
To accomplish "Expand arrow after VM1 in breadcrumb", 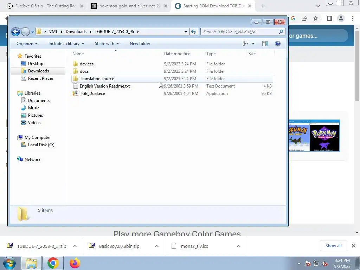I will pyautogui.click(x=62, y=32).
